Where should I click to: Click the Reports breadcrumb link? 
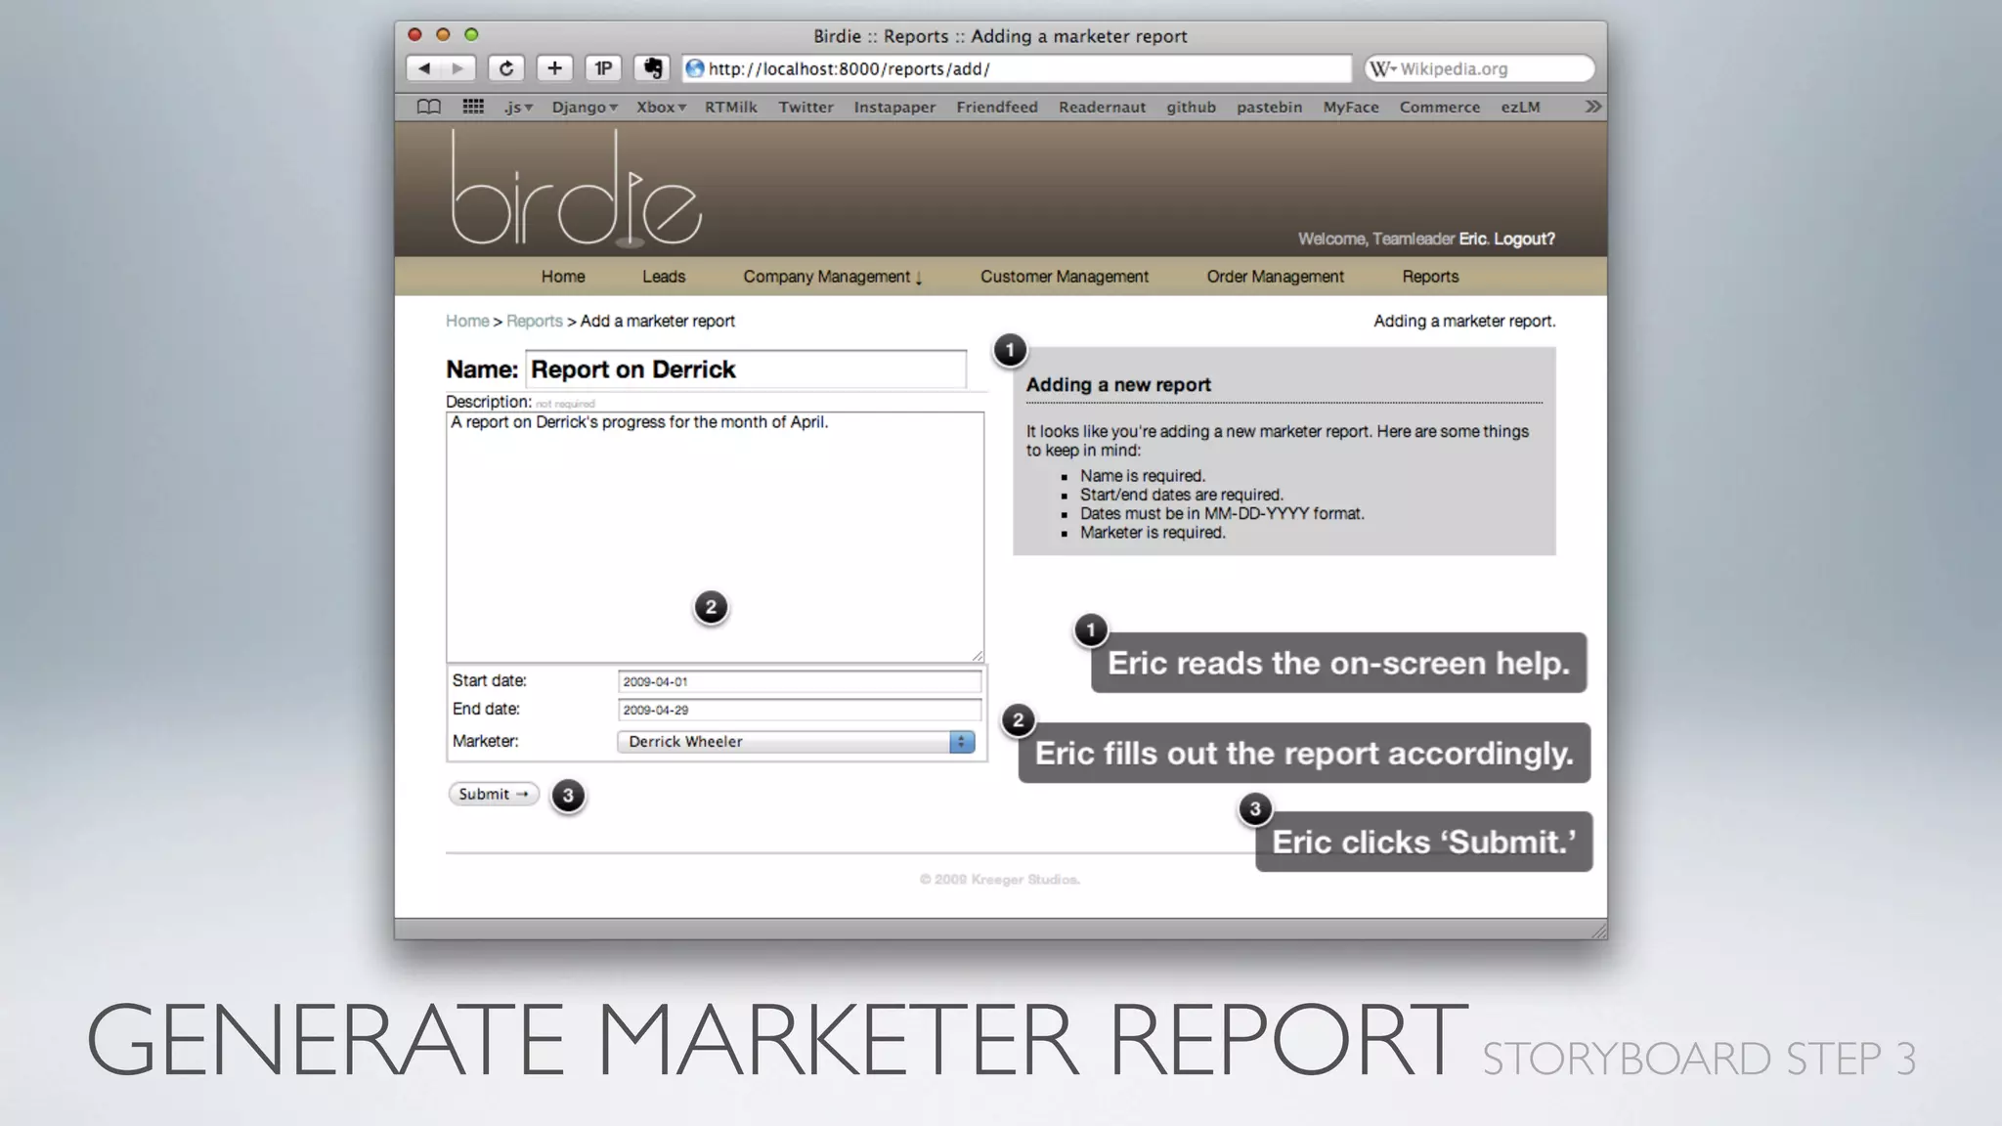[535, 321]
